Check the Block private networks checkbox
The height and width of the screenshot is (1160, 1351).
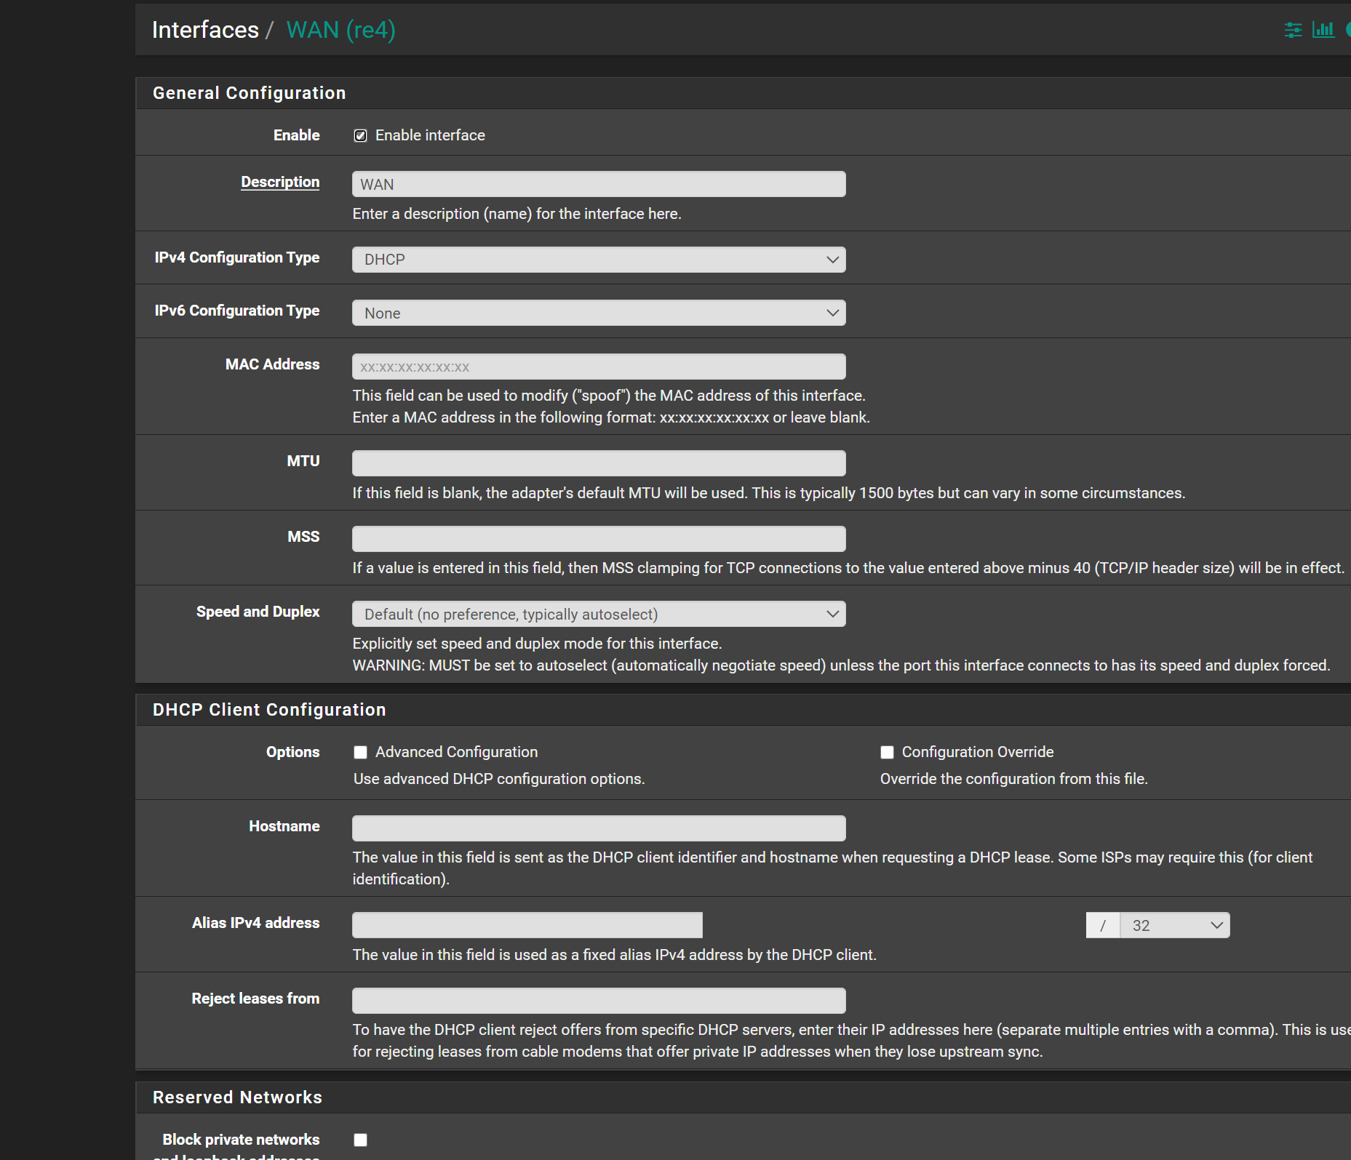click(x=360, y=1140)
